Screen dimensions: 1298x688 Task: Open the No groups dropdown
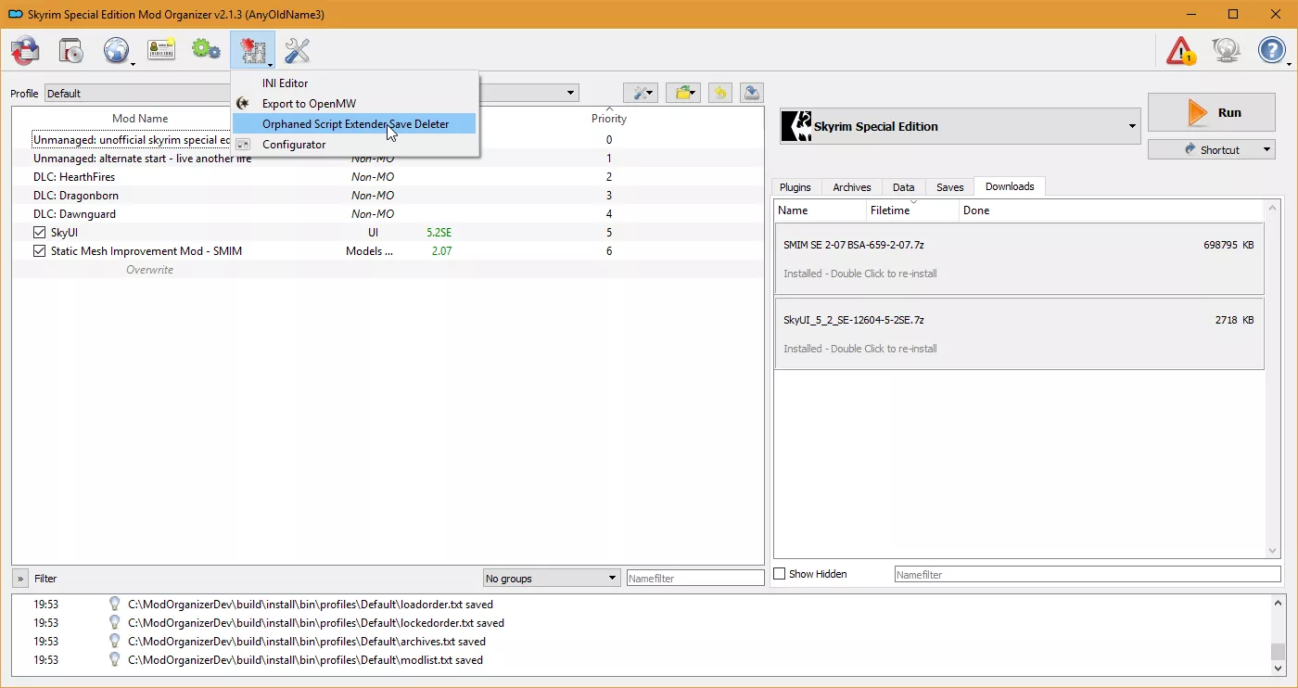coord(552,579)
